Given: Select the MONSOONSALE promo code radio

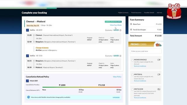Looking at the screenshot, I should click(x=132, y=60).
